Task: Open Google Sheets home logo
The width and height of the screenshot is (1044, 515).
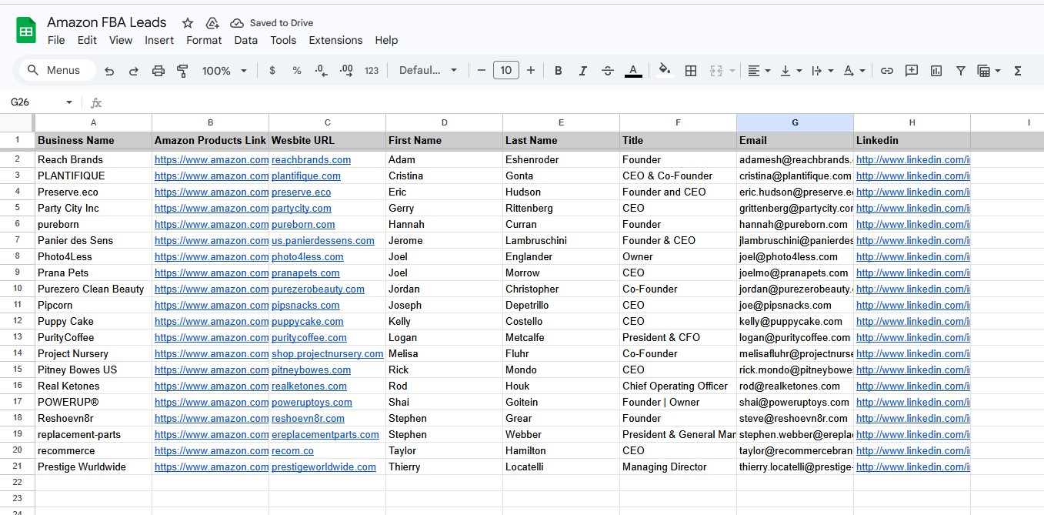Action: [x=26, y=31]
